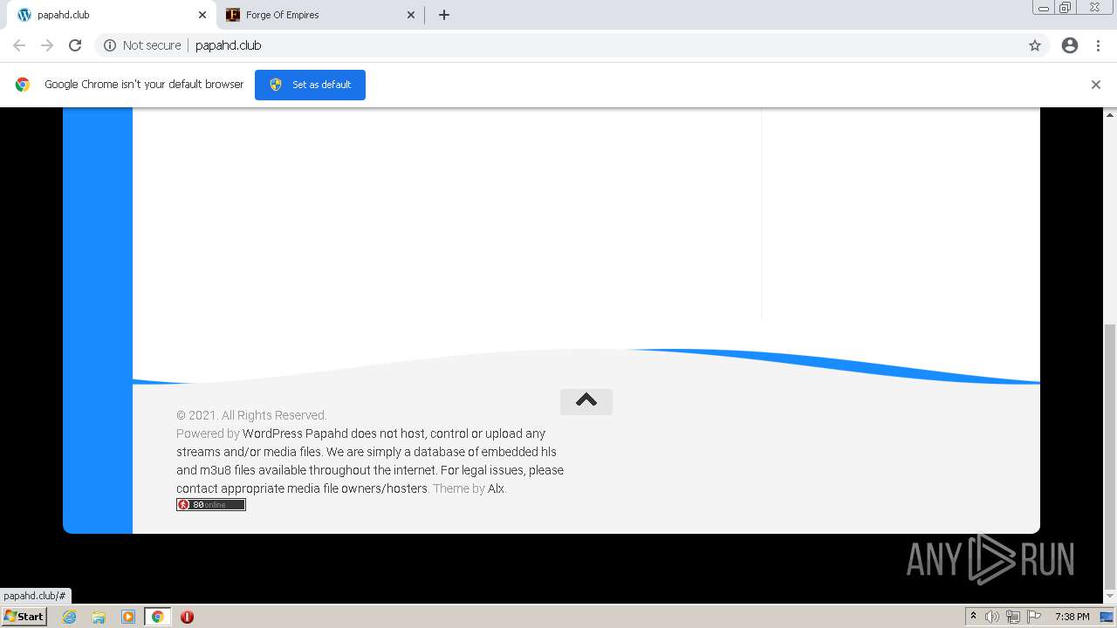Screen dimensions: 1117x628
Task: Set Chrome as default browser
Action: point(310,85)
